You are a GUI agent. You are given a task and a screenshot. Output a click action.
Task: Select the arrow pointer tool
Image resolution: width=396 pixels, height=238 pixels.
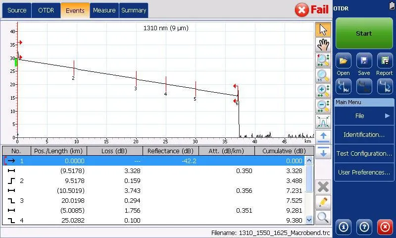pos(323,30)
